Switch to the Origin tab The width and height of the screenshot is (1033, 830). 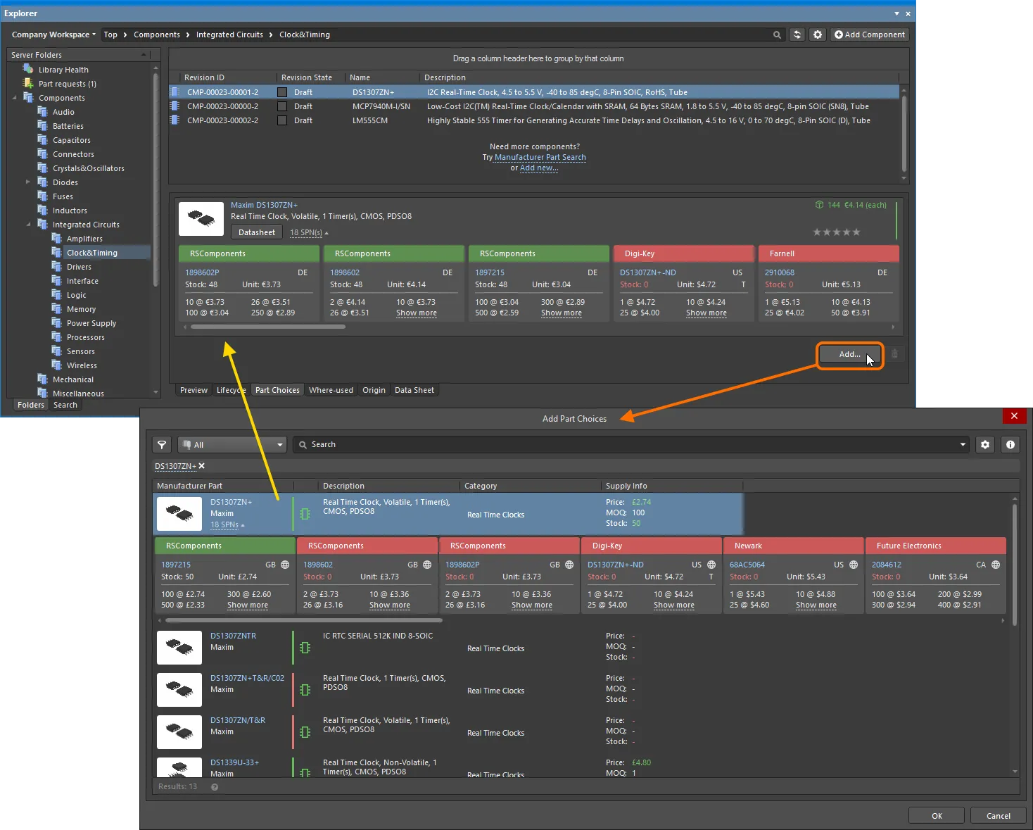(374, 390)
